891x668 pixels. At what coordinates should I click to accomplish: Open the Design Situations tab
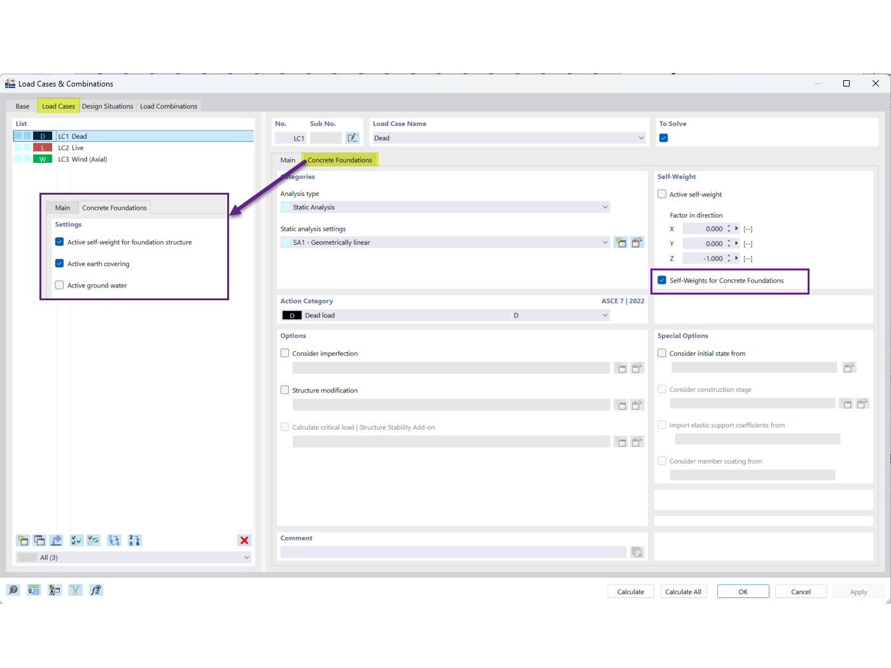point(108,106)
